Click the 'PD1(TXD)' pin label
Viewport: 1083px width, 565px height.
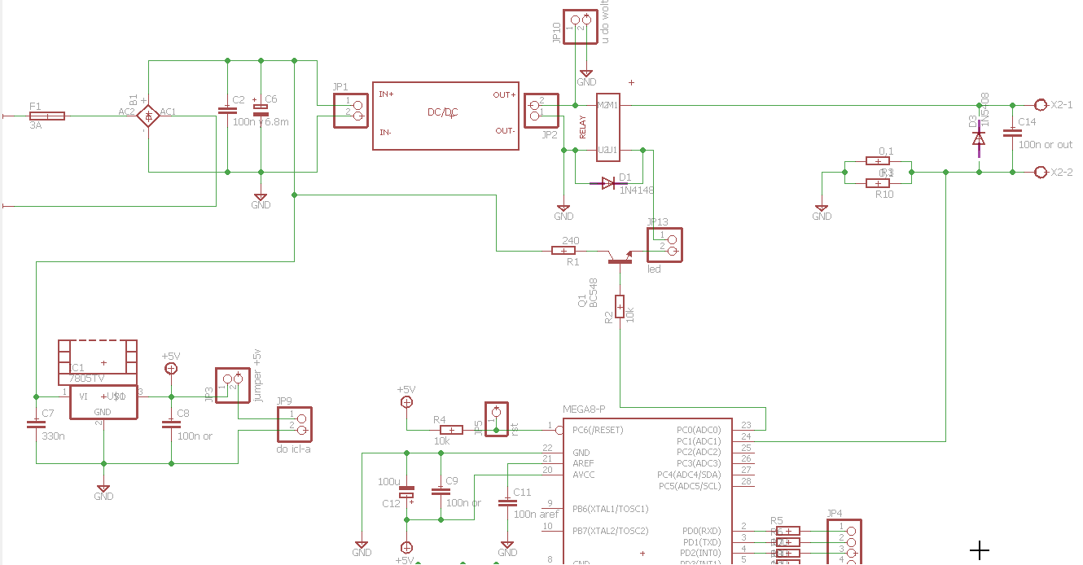[701, 542]
